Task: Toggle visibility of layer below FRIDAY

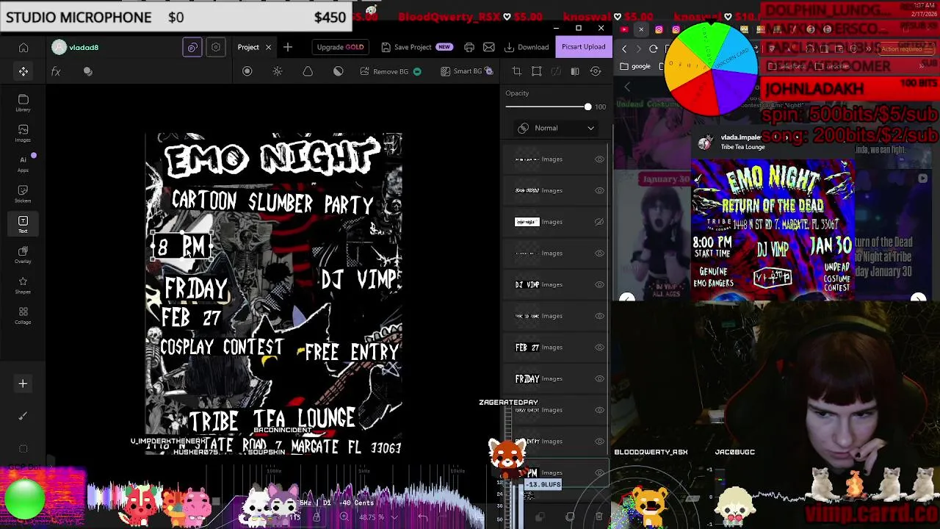Action: tap(599, 410)
